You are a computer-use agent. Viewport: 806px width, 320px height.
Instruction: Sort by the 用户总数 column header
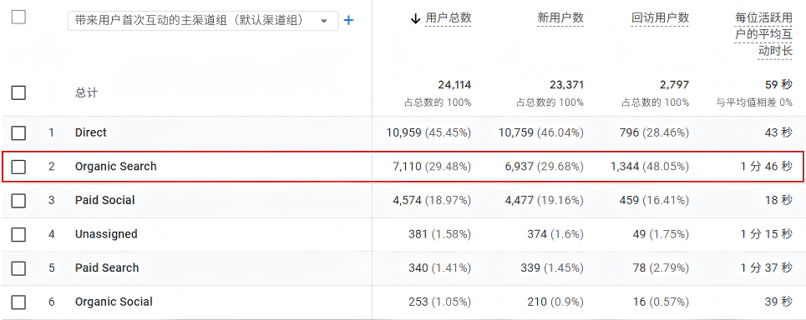(449, 18)
